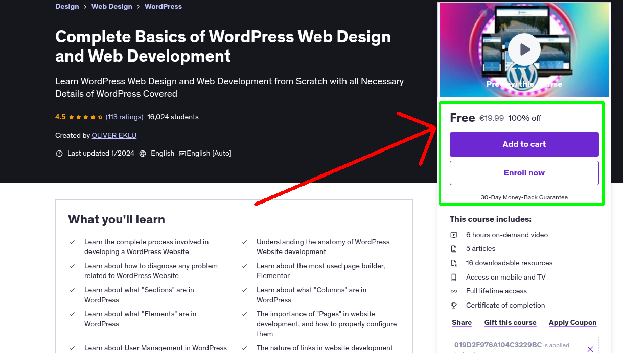Click the 16,024 students text
Viewport: 623px width, 353px height.
point(173,117)
